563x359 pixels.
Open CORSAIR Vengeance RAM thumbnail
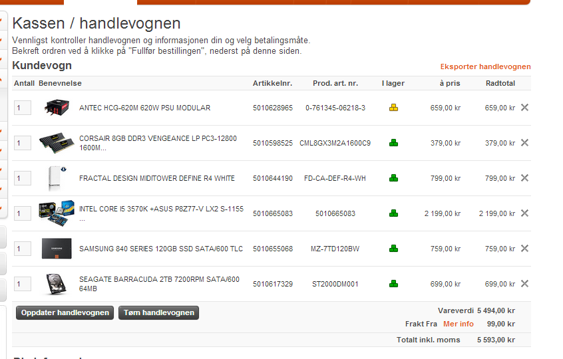tap(57, 143)
